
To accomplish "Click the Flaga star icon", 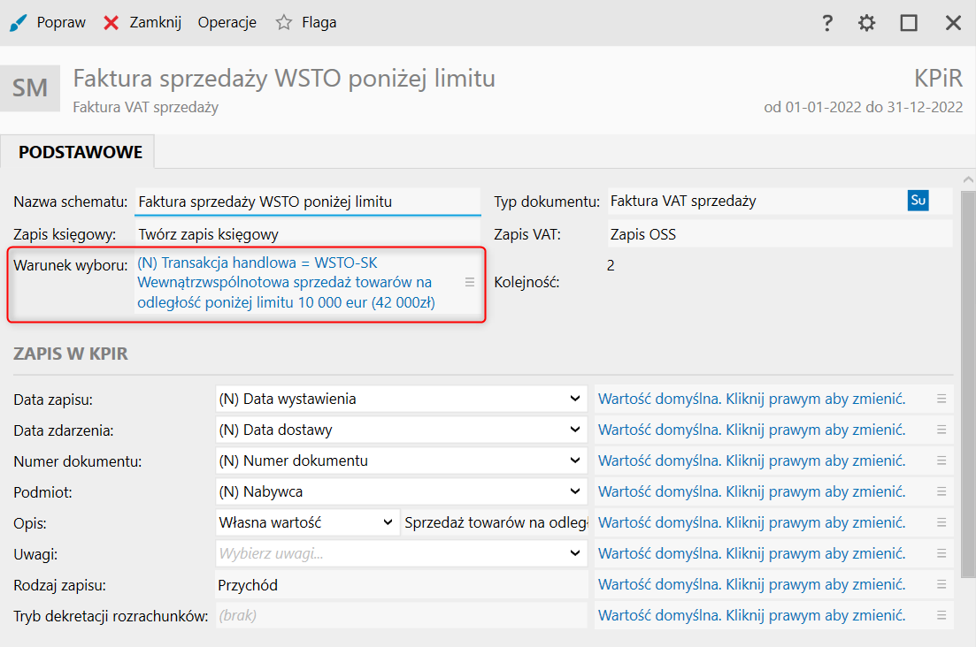I will (283, 23).
